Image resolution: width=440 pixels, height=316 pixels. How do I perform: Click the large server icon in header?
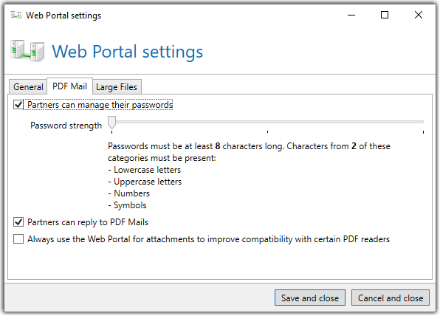coord(27,51)
